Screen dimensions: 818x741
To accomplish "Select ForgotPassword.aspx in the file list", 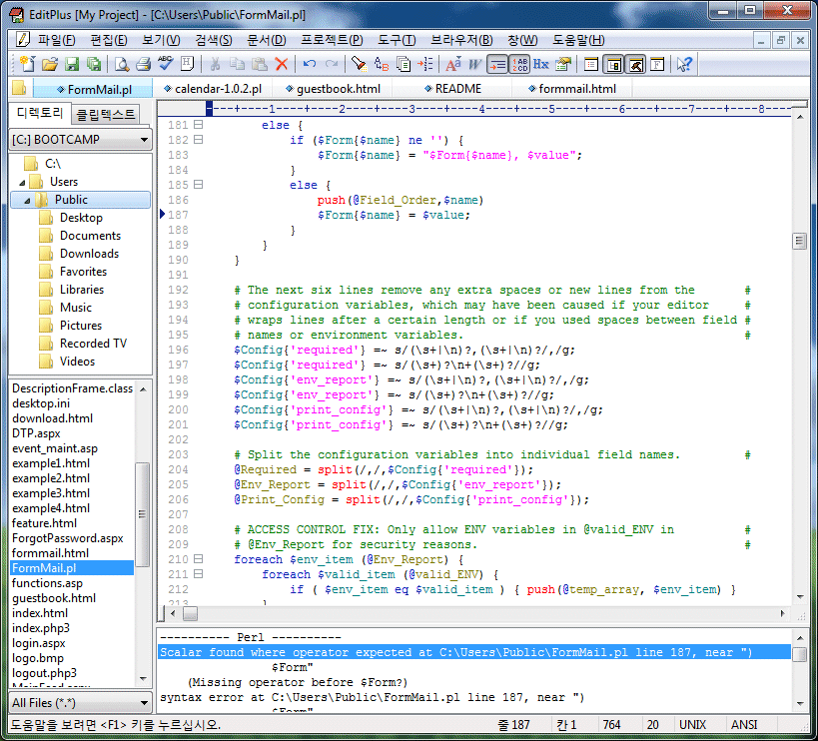I will (x=68, y=538).
